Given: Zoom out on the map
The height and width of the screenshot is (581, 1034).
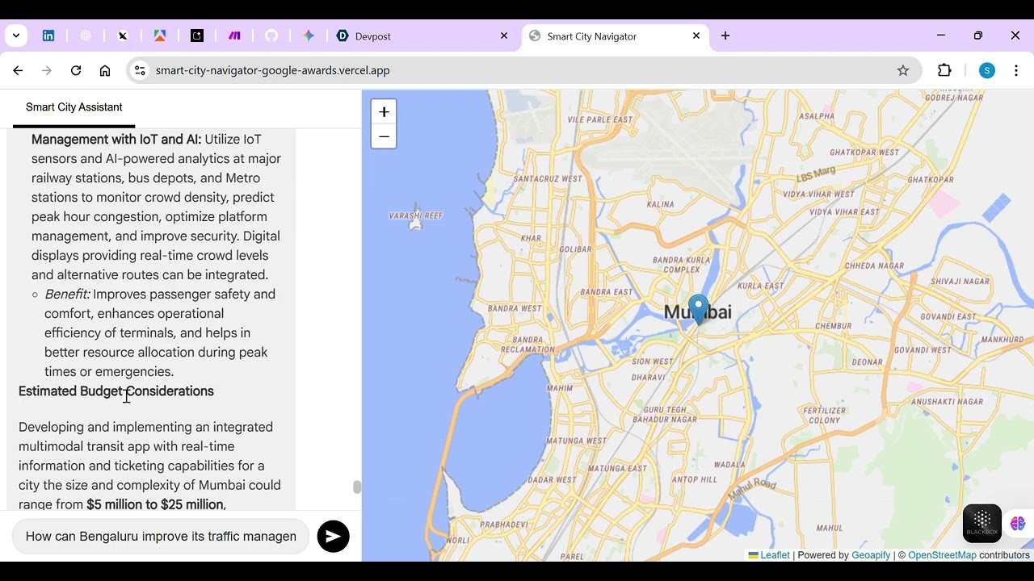Looking at the screenshot, I should pyautogui.click(x=384, y=136).
